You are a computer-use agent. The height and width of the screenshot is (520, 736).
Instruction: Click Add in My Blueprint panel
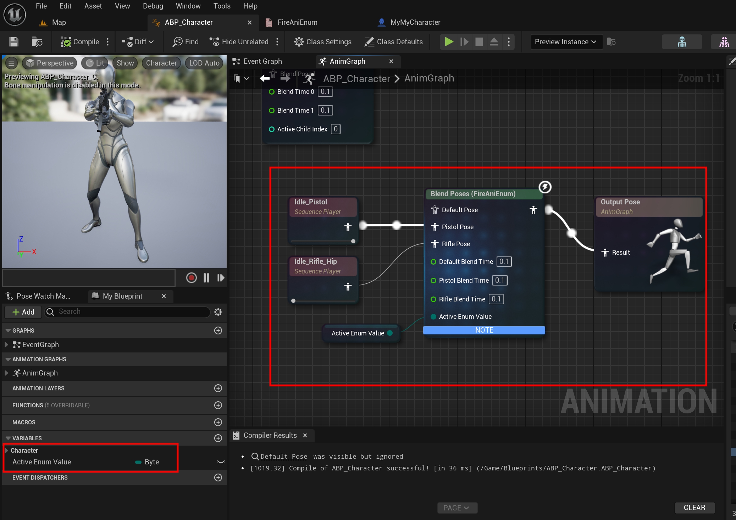coord(23,312)
